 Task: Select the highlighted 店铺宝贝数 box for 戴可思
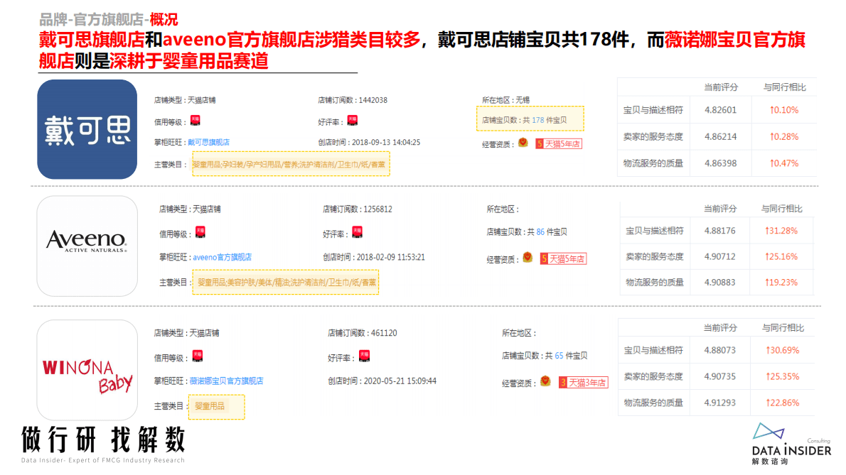click(530, 119)
